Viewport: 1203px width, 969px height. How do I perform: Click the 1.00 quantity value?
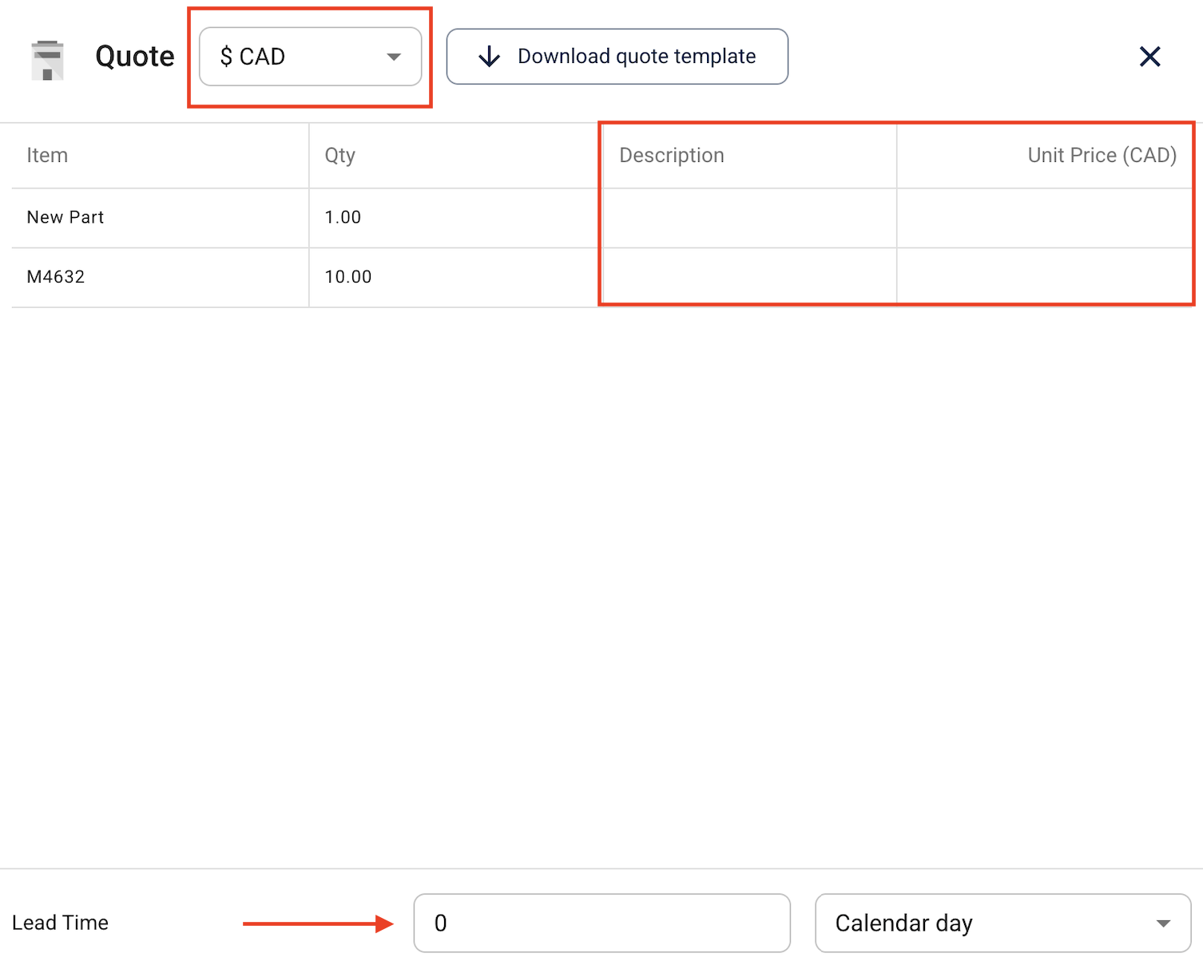[x=343, y=218]
